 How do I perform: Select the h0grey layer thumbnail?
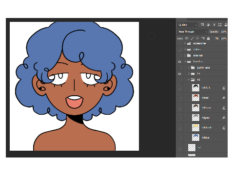point(195,118)
